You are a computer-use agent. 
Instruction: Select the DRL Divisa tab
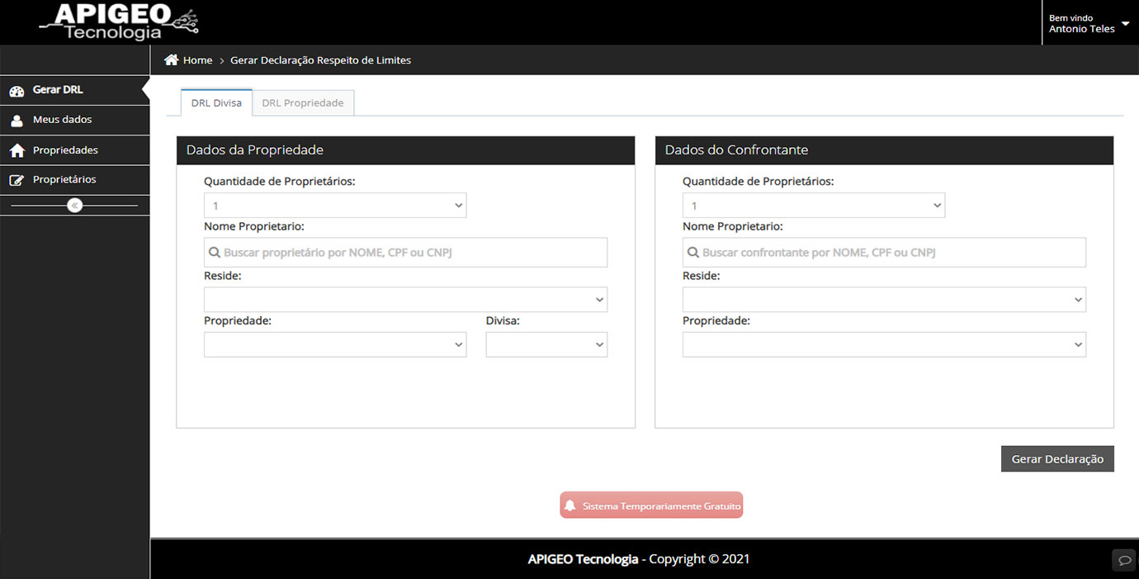tap(216, 103)
